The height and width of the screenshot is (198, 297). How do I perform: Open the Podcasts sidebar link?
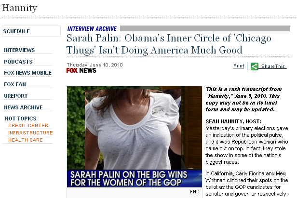(x=18, y=62)
